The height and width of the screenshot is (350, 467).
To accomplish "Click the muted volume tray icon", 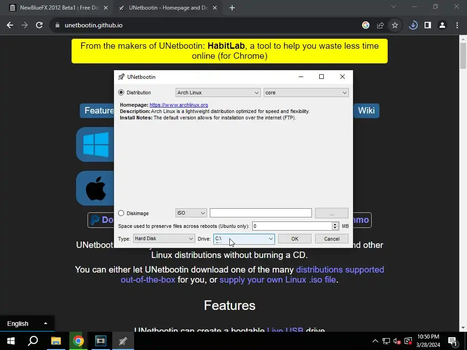I will 397,341.
